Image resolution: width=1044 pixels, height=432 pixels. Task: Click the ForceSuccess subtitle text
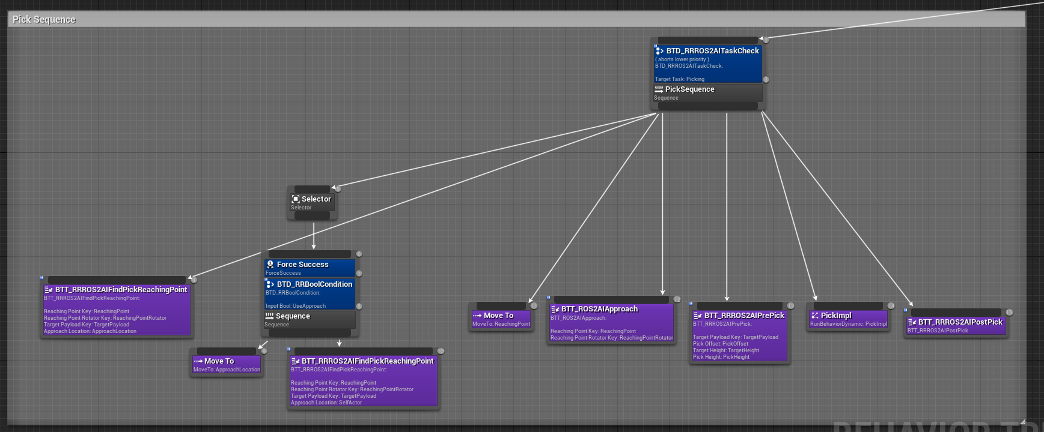283,273
